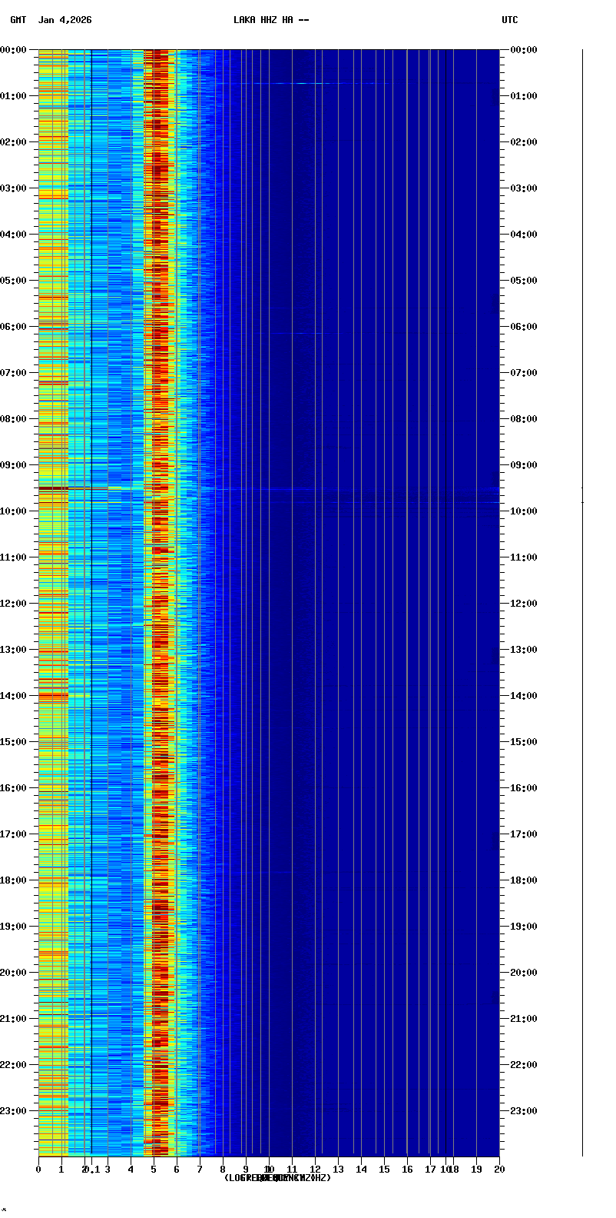Click the station title LAKA HHZ HA
Image resolution: width=616 pixels, height=1218 pixels.
(x=271, y=20)
